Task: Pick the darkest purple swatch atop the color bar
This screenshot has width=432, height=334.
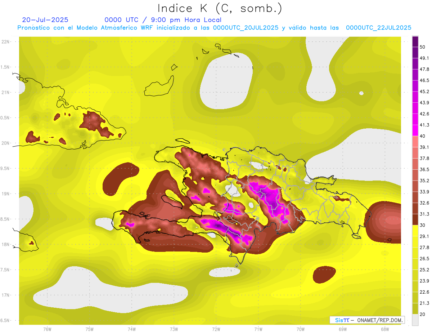Action: pos(415,42)
